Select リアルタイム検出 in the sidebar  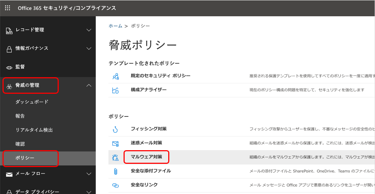(x=34, y=130)
